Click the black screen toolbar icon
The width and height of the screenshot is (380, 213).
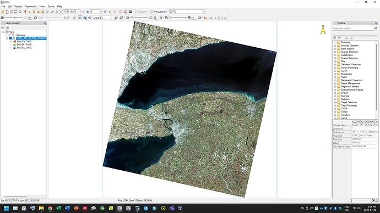coord(130,12)
